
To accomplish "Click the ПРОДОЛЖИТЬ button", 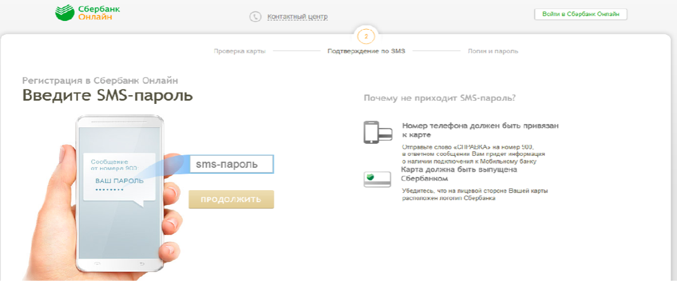I will [231, 200].
